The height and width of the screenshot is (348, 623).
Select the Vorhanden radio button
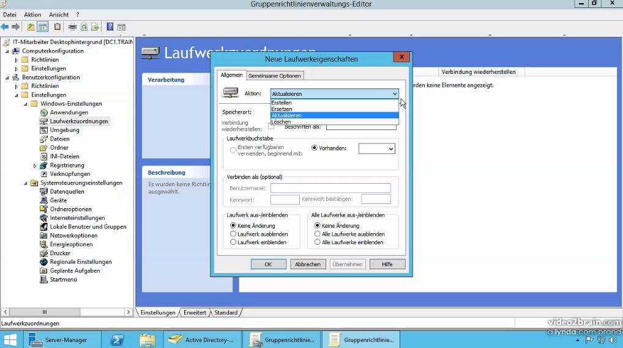click(315, 148)
